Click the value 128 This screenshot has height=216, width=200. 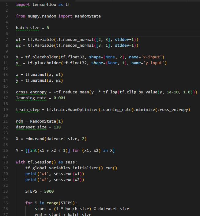pyautogui.click(x=57, y=127)
